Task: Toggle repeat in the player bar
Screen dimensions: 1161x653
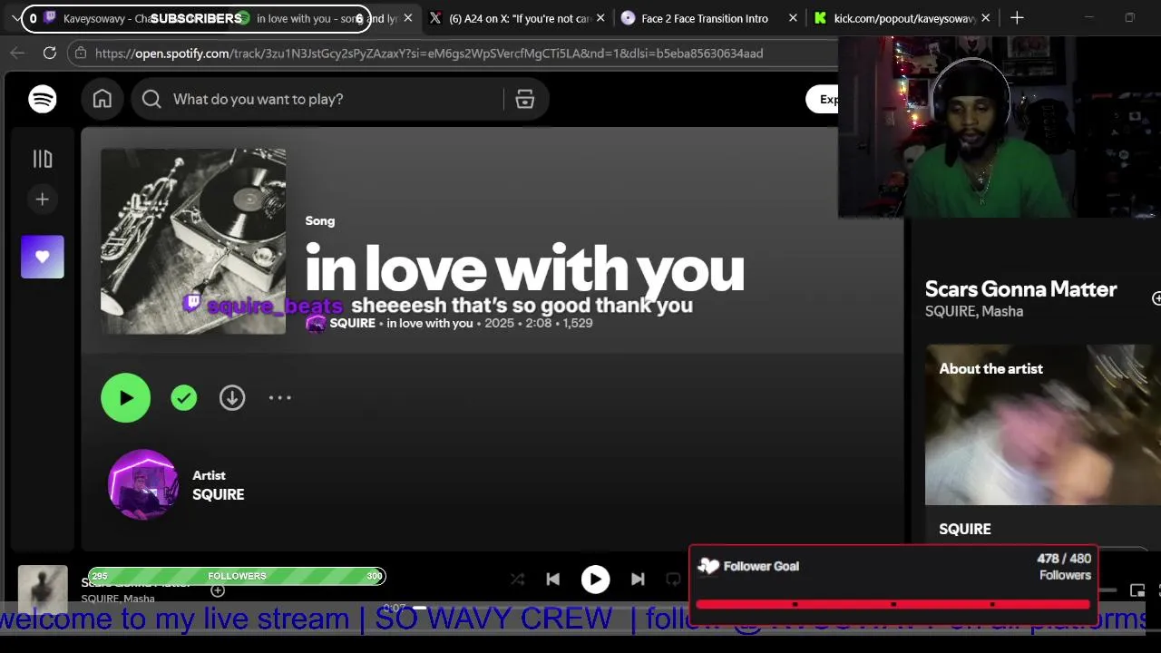Action: click(x=673, y=579)
